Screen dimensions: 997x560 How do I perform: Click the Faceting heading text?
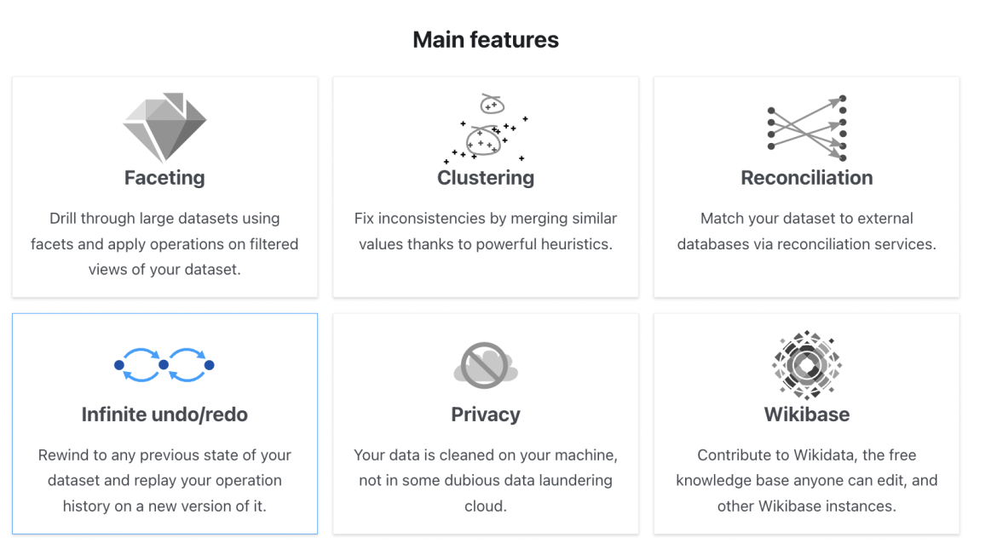164,178
